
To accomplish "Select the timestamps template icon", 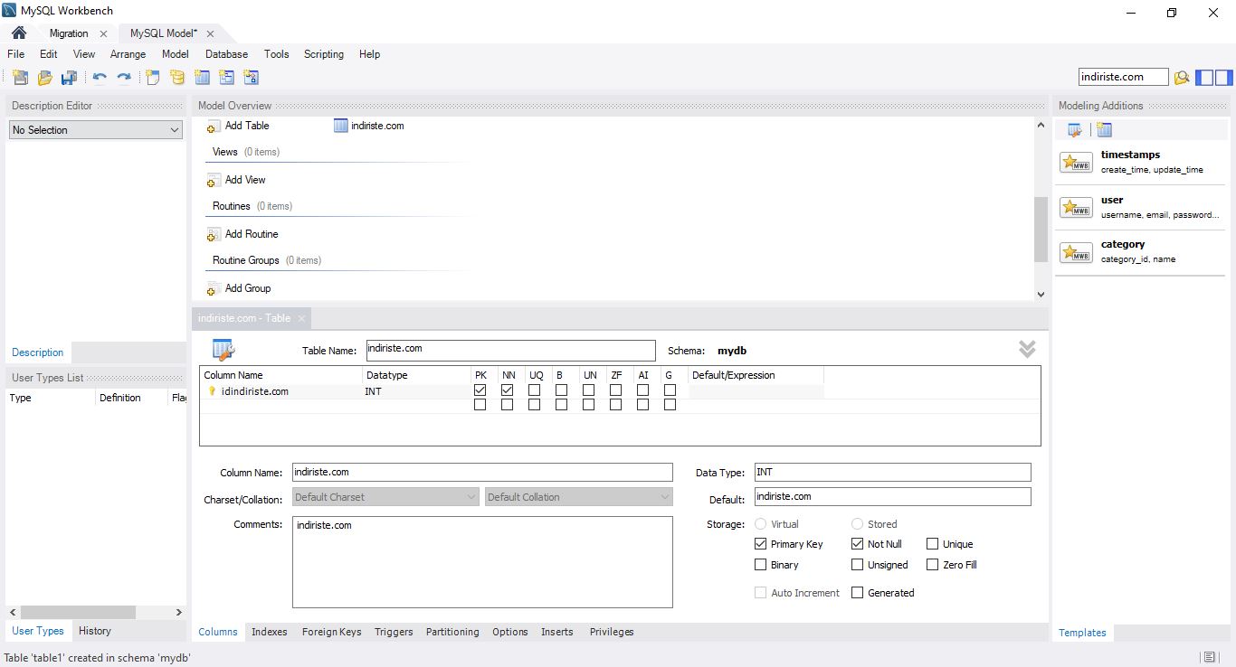I will 1076,163.
